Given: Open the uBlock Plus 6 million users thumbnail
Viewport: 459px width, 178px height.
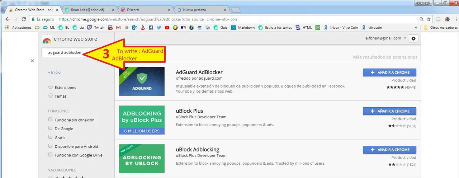Looking at the screenshot, I should point(142,120).
